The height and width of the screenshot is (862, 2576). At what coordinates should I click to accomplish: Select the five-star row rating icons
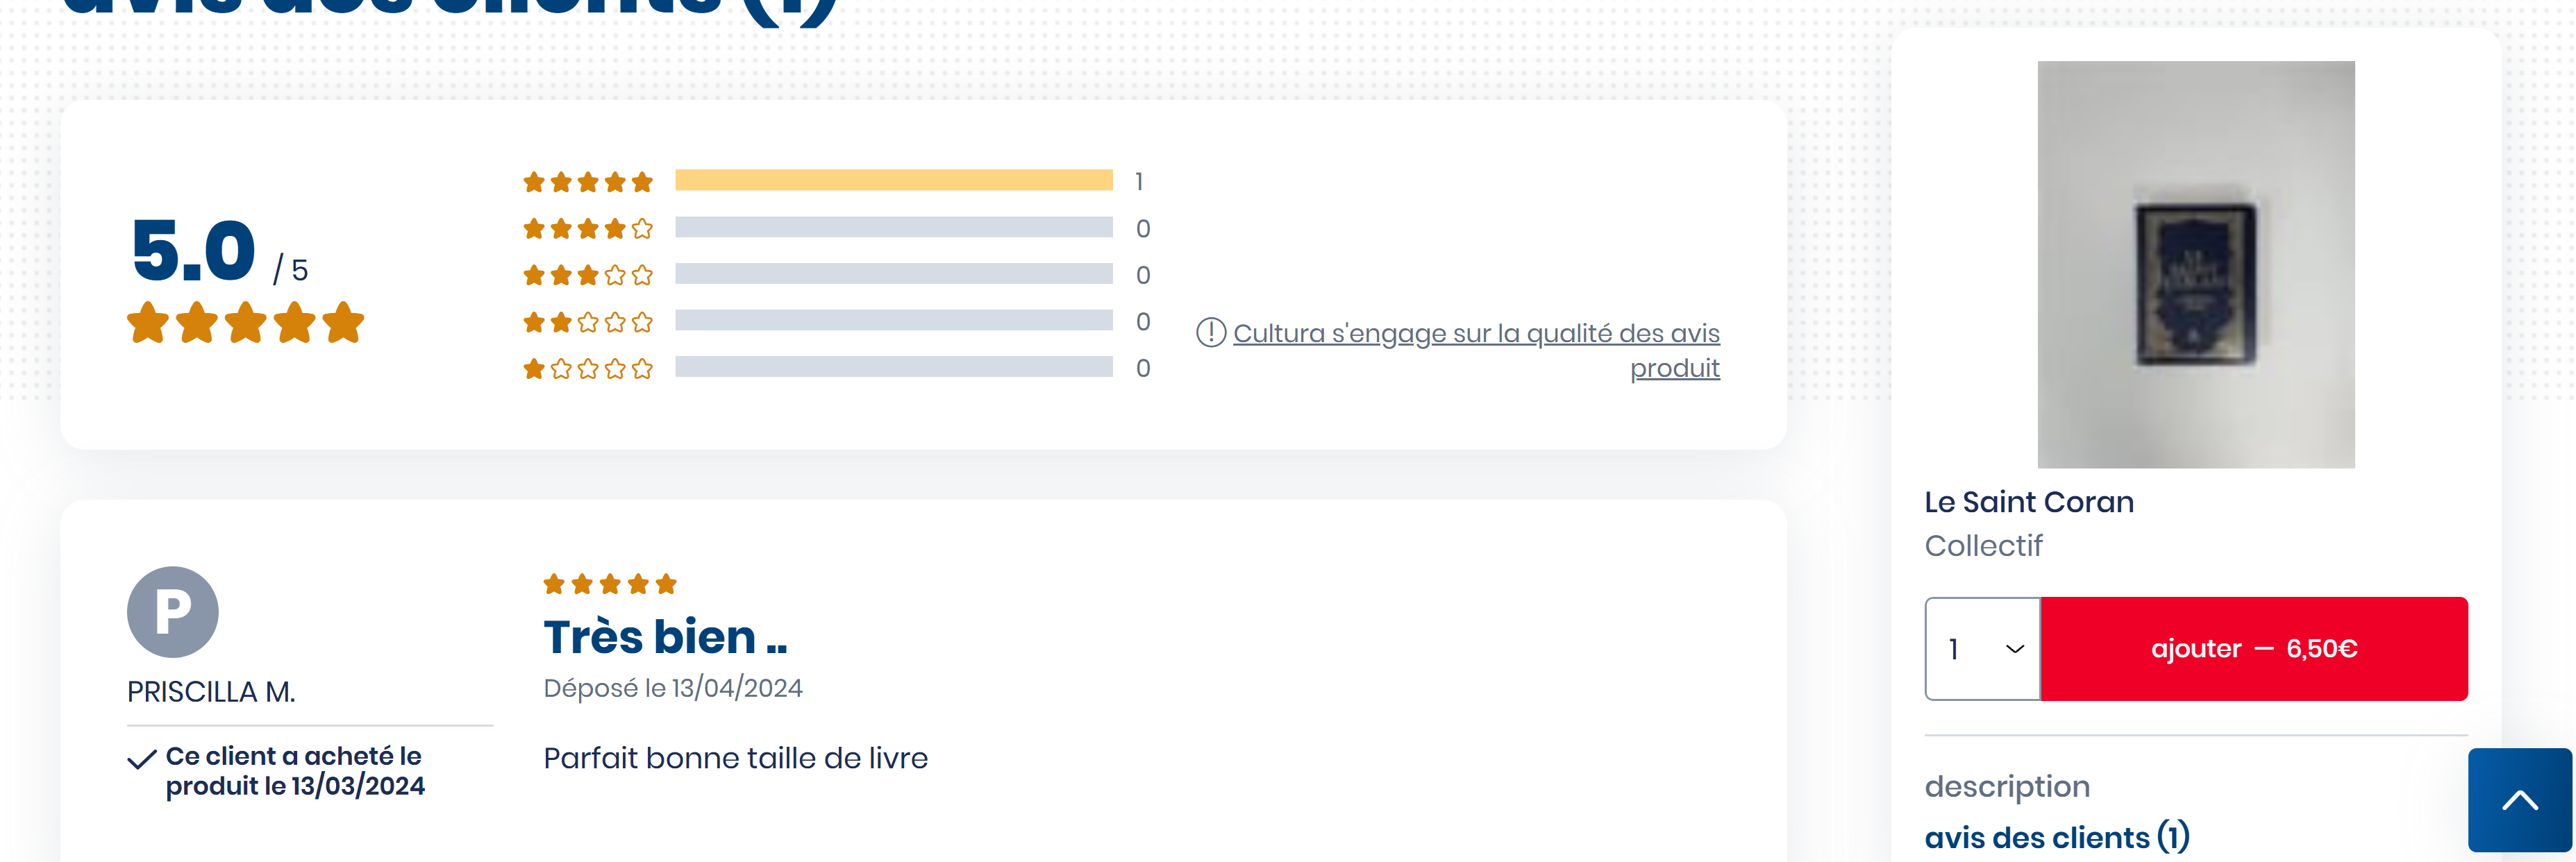click(588, 182)
